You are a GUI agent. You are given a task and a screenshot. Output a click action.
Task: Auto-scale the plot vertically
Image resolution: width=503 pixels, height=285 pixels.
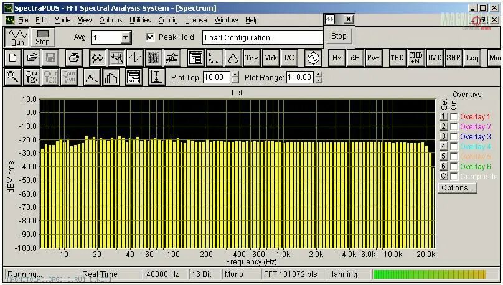click(x=156, y=77)
